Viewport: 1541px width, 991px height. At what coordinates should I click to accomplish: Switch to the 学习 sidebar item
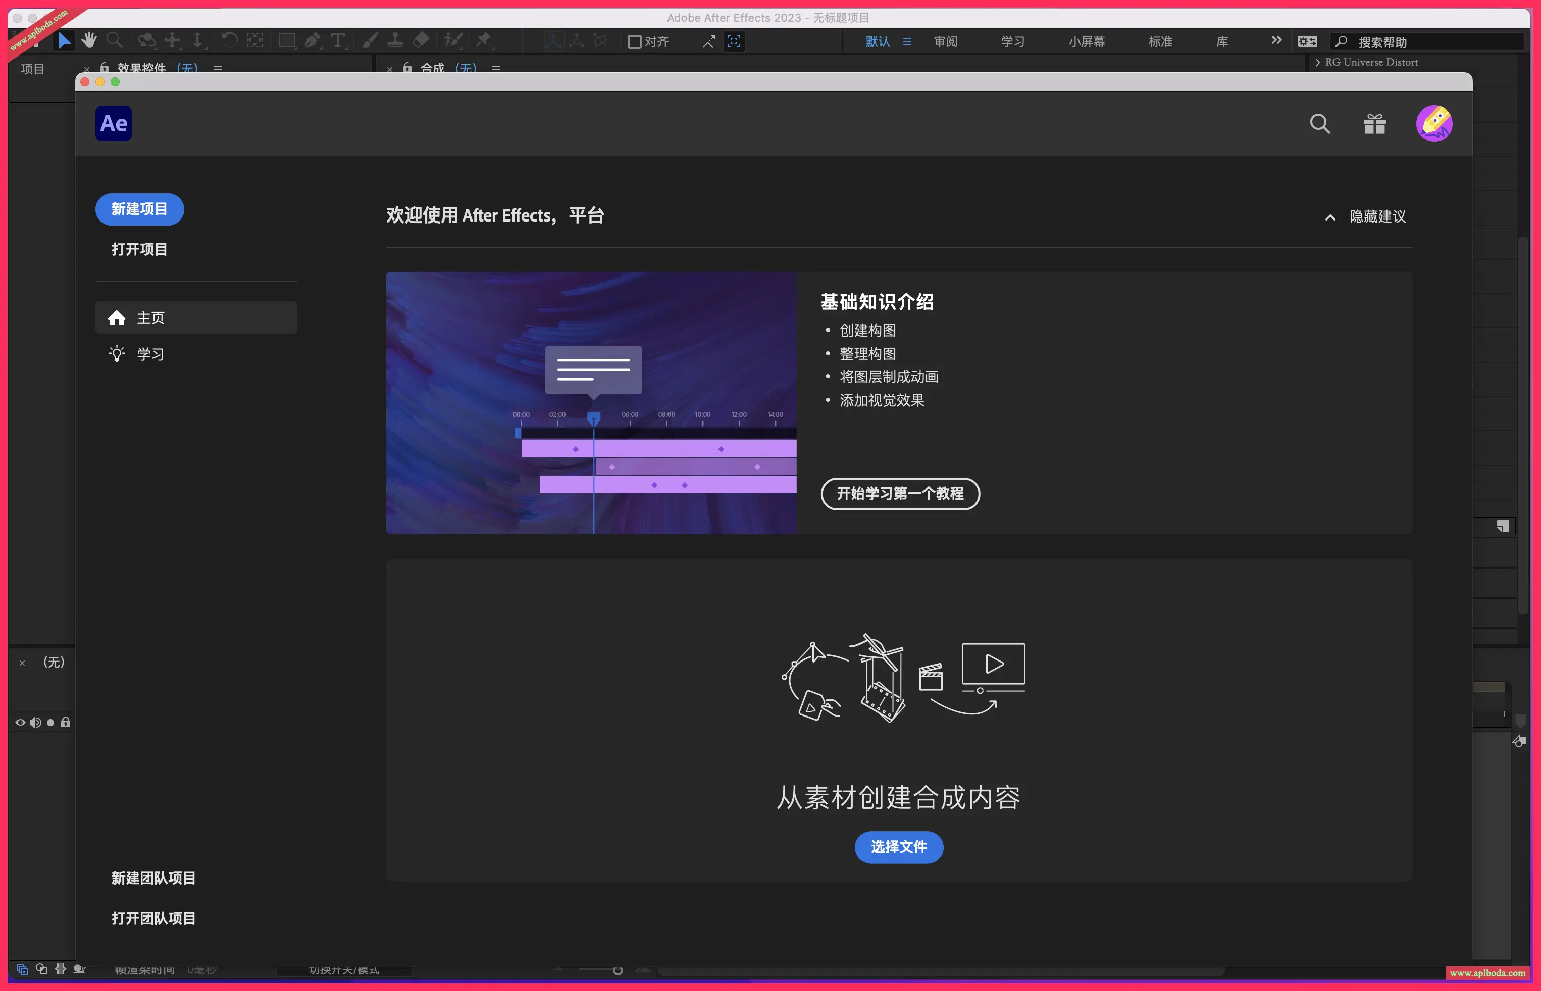pyautogui.click(x=150, y=354)
